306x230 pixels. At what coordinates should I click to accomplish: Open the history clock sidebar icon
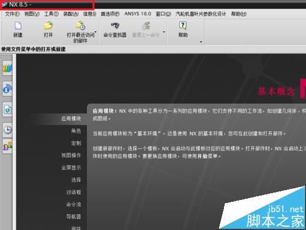click(x=7, y=129)
